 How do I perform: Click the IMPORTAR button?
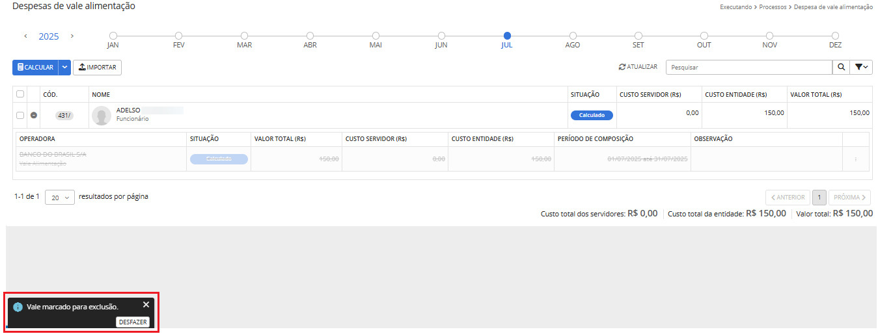[97, 67]
